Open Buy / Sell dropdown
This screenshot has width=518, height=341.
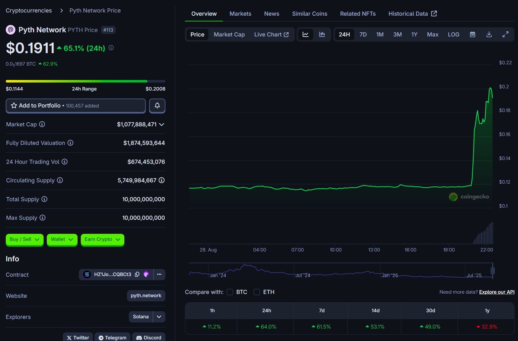tap(25, 239)
